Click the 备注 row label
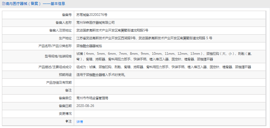The height and width of the screenshot is (128, 270). [68, 90]
